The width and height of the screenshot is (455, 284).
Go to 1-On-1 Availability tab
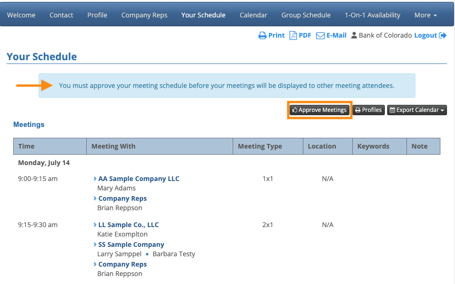(372, 15)
